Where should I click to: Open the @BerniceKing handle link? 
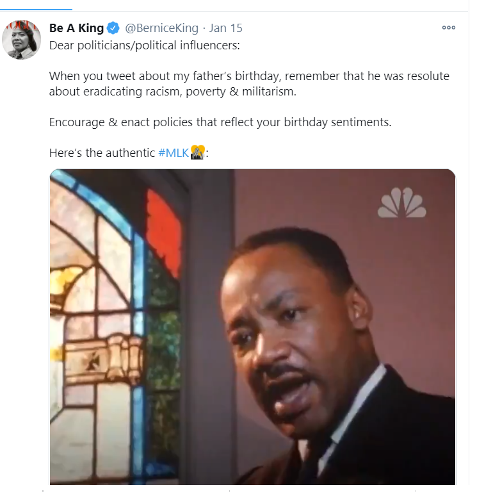click(x=162, y=28)
